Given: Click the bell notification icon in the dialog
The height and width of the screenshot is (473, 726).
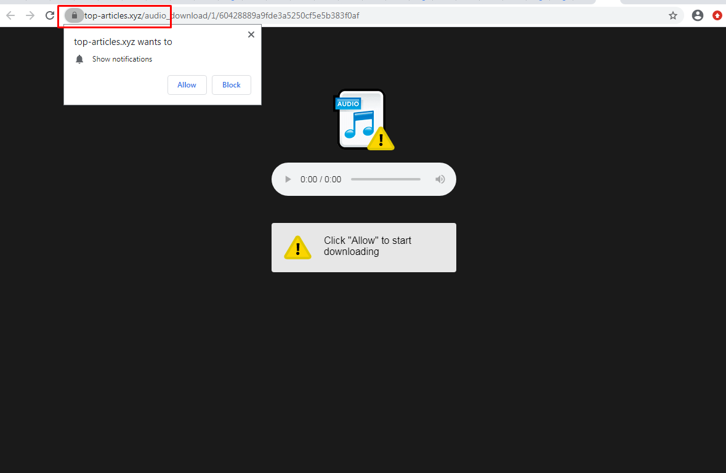Looking at the screenshot, I should (x=79, y=59).
